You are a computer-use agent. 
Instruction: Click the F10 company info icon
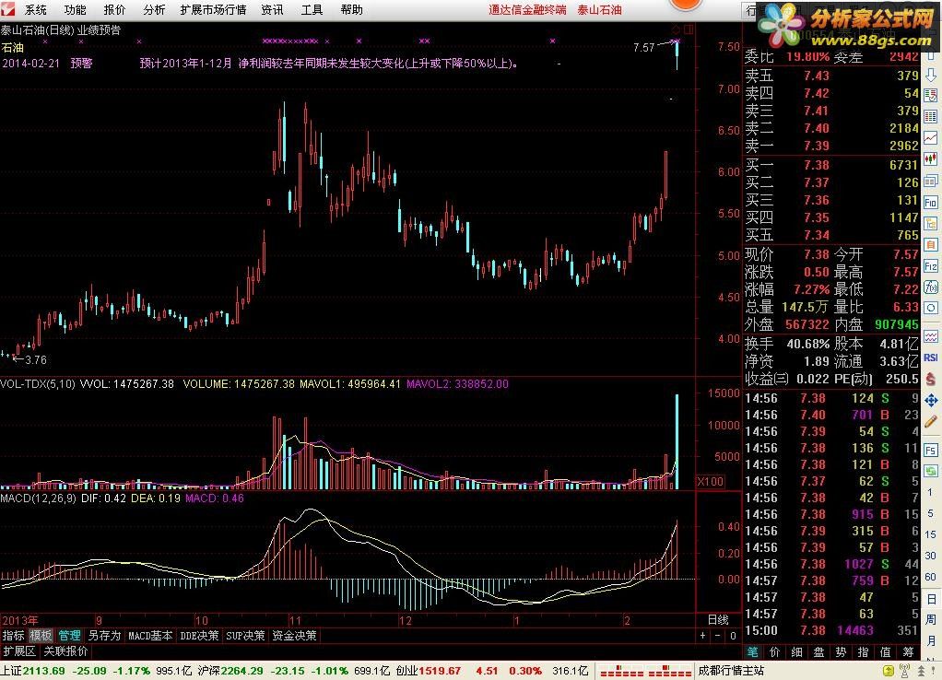point(931,203)
